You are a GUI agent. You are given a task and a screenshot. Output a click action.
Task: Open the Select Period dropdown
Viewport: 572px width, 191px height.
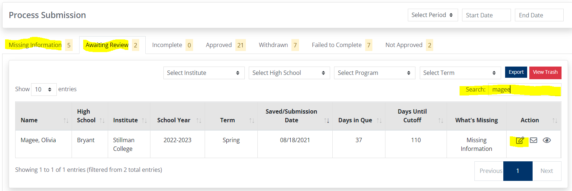click(x=432, y=15)
